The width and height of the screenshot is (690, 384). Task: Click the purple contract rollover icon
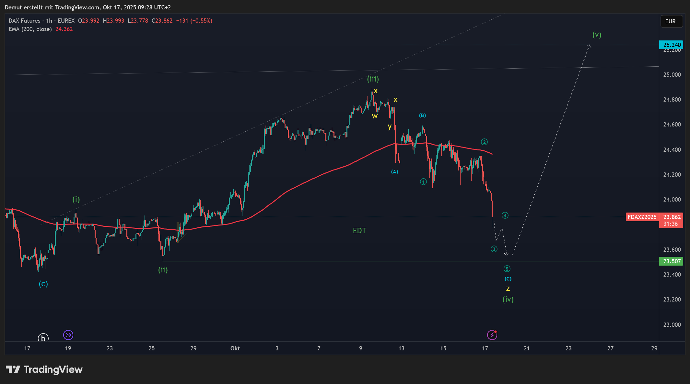coord(68,335)
